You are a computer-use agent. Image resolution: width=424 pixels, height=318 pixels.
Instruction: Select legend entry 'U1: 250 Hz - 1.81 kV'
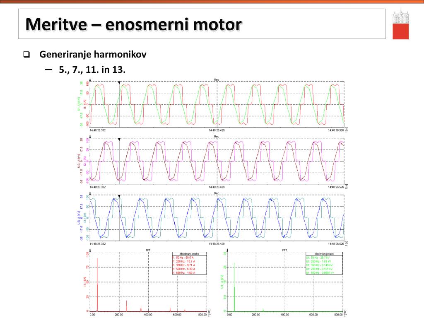pos(318,262)
